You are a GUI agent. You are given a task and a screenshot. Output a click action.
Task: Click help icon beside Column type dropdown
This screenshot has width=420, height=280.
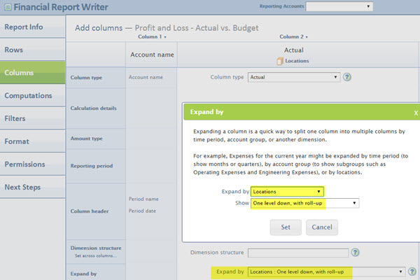pyautogui.click(x=347, y=77)
